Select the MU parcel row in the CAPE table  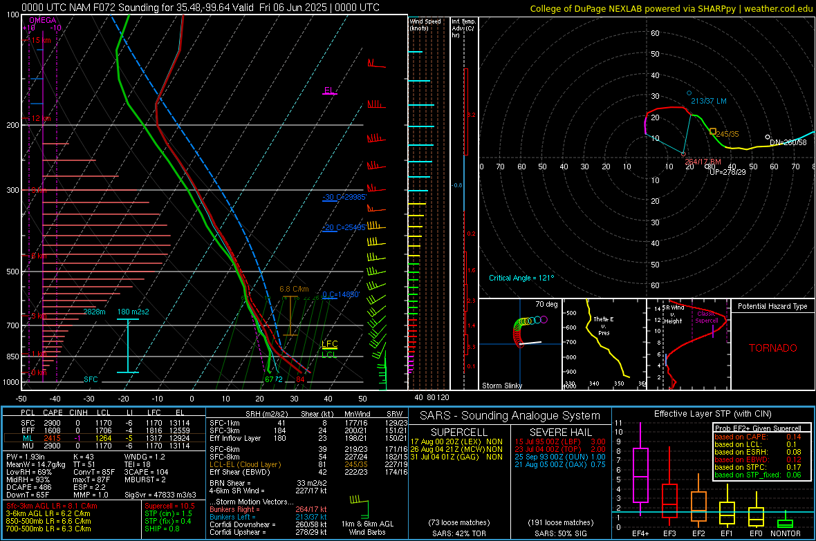click(x=104, y=446)
